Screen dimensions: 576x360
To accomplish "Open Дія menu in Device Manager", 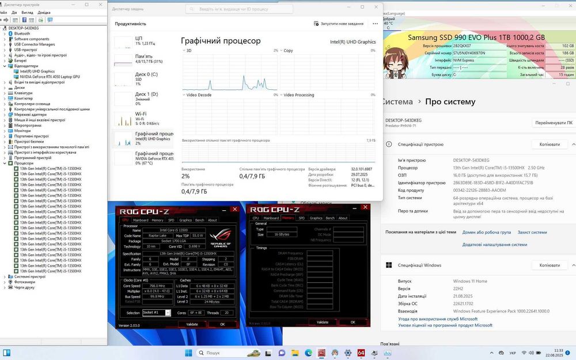I will 14,13.
